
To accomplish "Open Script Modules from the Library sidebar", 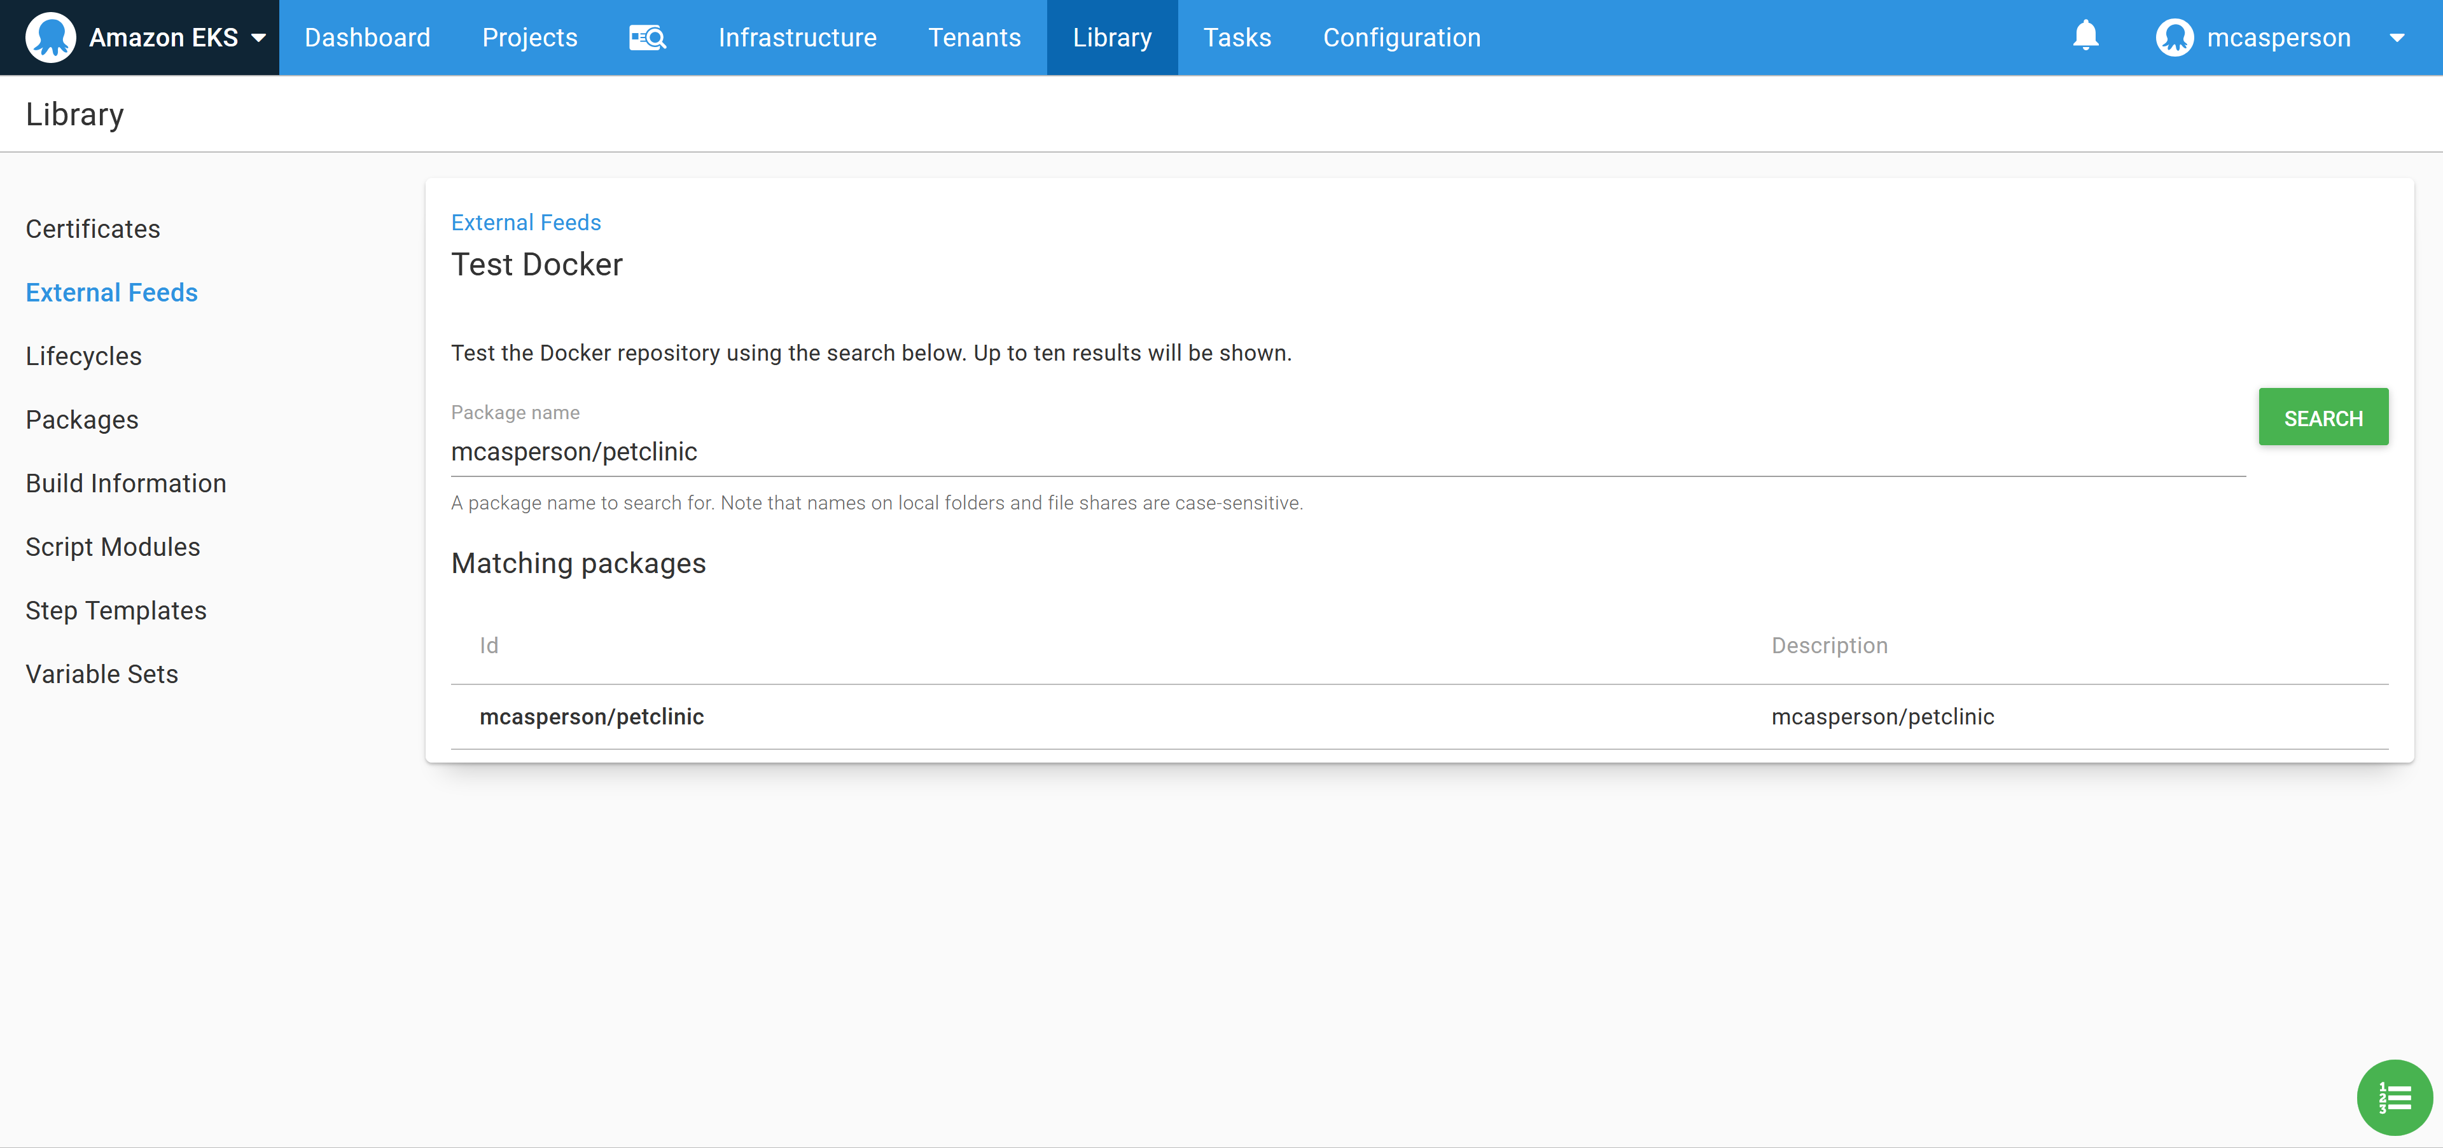I will pyautogui.click(x=112, y=546).
